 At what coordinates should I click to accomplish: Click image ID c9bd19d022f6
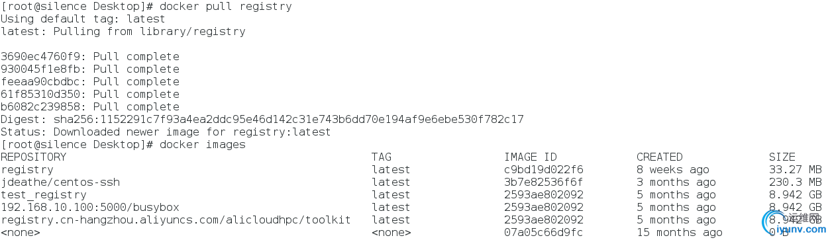[x=544, y=170]
